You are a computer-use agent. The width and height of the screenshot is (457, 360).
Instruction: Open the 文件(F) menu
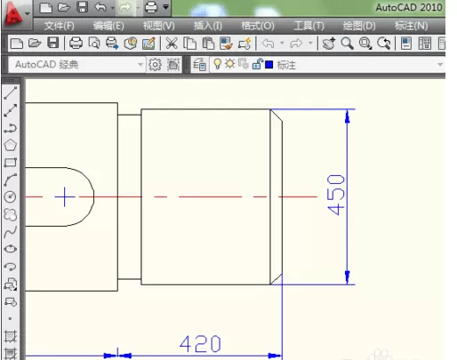[59, 26]
